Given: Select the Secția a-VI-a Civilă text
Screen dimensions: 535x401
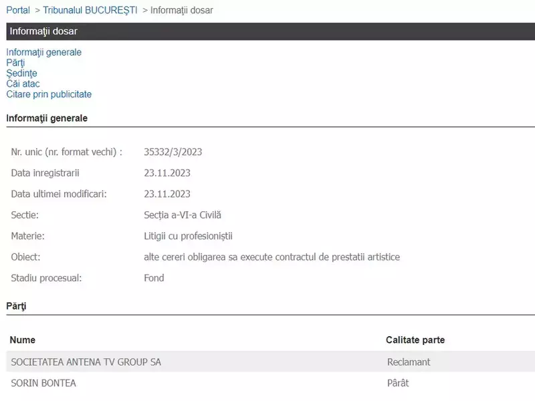Looking at the screenshot, I should 182,215.
